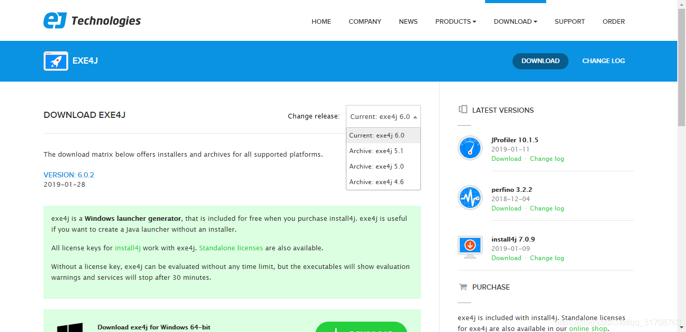Open the Standalone licenses link
The image size is (686, 332).
[x=231, y=248]
